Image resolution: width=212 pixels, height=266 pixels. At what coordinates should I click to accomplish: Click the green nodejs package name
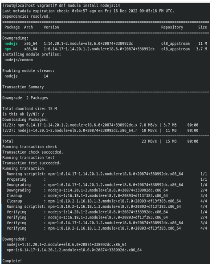(11, 44)
